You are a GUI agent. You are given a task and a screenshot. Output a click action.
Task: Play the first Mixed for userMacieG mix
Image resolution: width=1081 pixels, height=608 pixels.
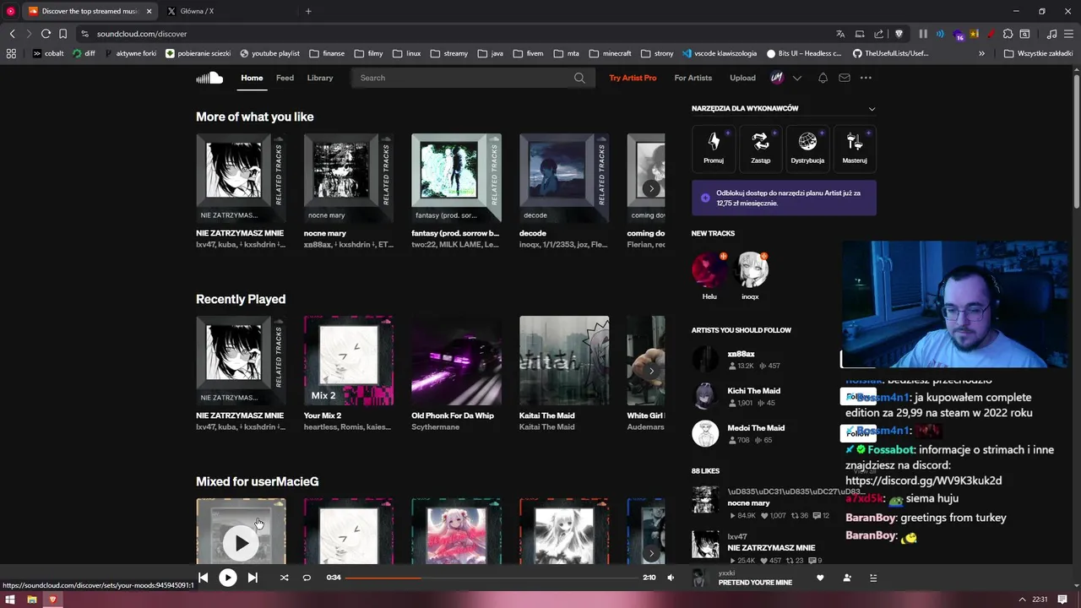241,543
